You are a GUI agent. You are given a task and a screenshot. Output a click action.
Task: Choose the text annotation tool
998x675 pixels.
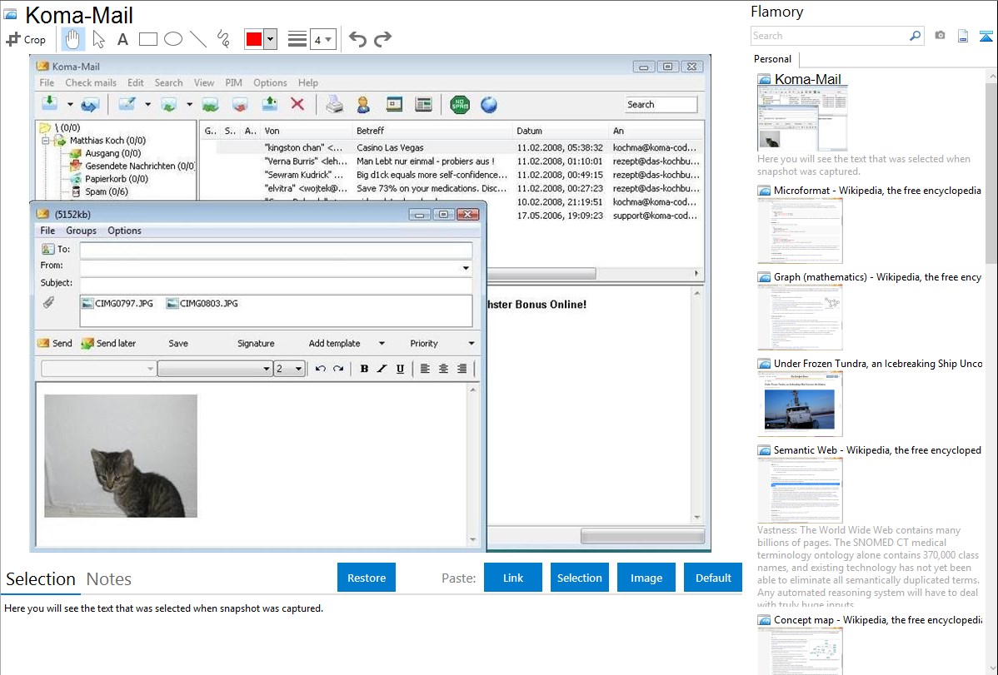tap(122, 39)
